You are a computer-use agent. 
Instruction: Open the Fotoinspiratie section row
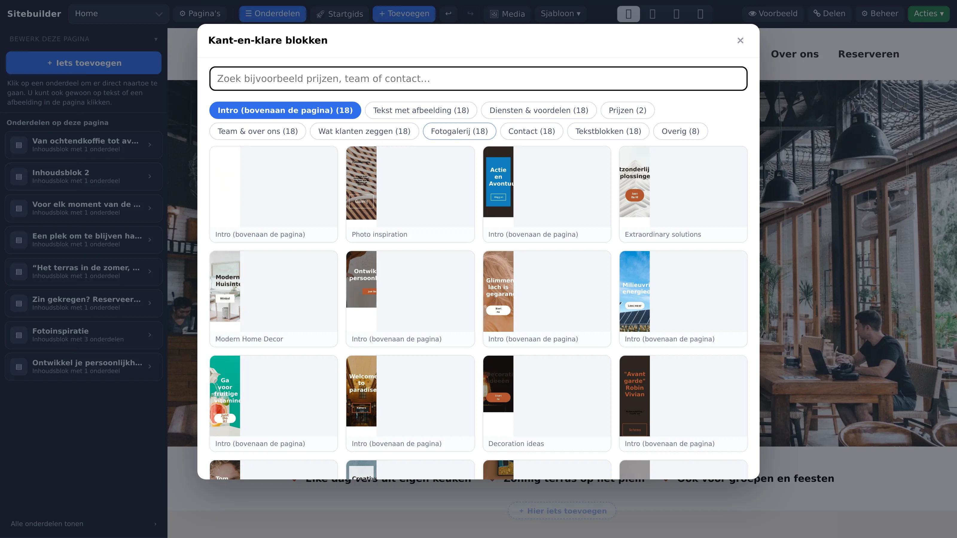84,335
